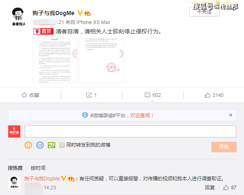Follow the account via 关注 button
This screenshot has width=244, height=195.
tap(204, 12)
